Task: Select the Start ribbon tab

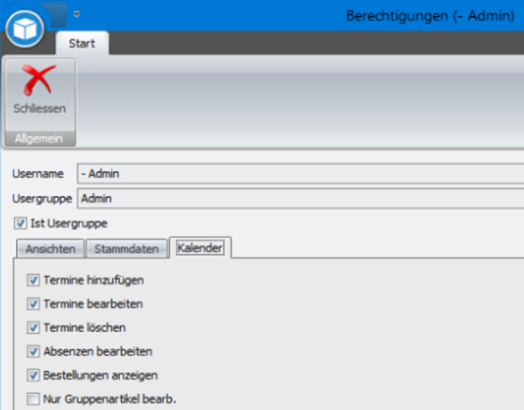Action: tap(82, 43)
